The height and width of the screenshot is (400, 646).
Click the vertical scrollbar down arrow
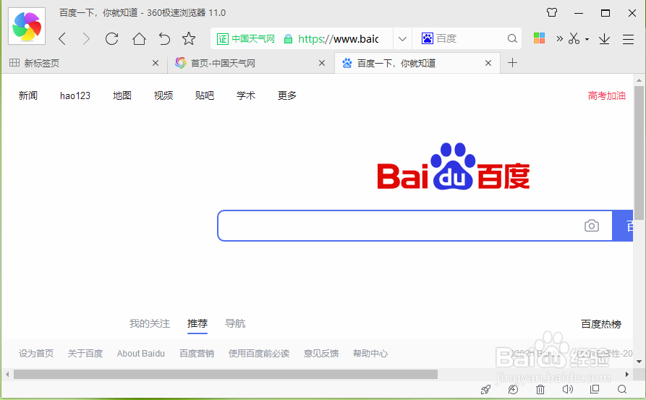click(639, 362)
